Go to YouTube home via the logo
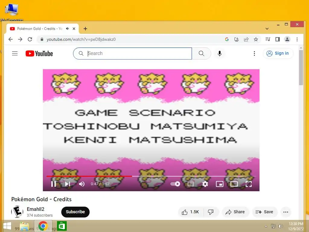This screenshot has width=309, height=232. [x=39, y=53]
